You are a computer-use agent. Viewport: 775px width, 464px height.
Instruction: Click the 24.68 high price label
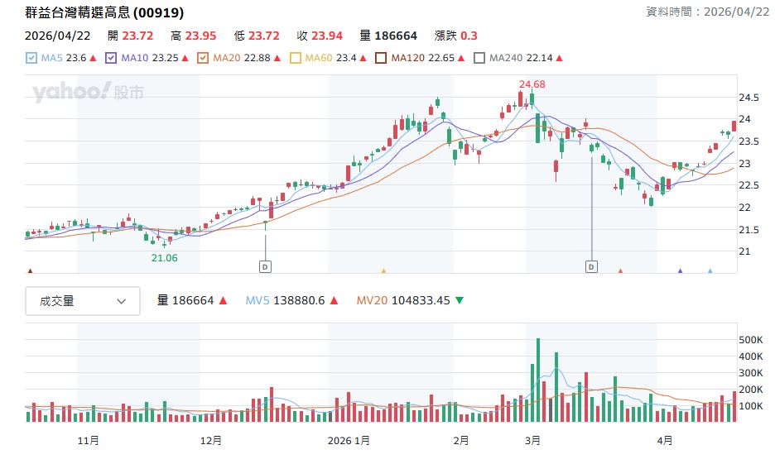532,84
